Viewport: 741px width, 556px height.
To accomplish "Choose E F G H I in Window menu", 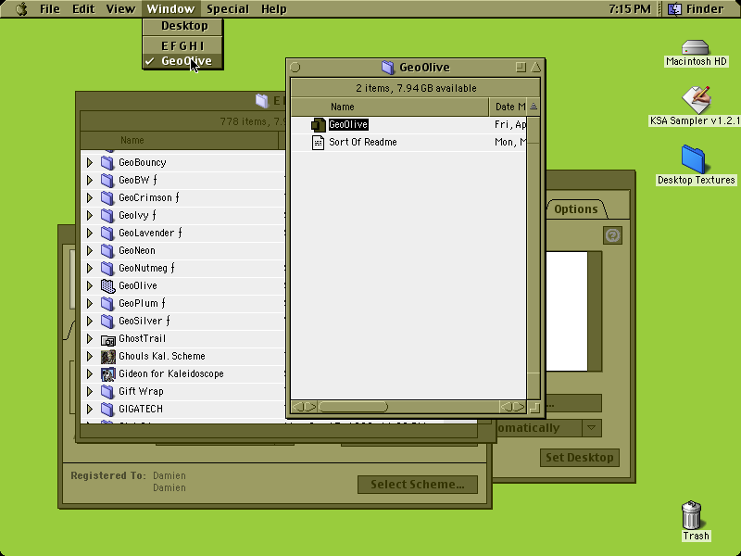I will [182, 45].
